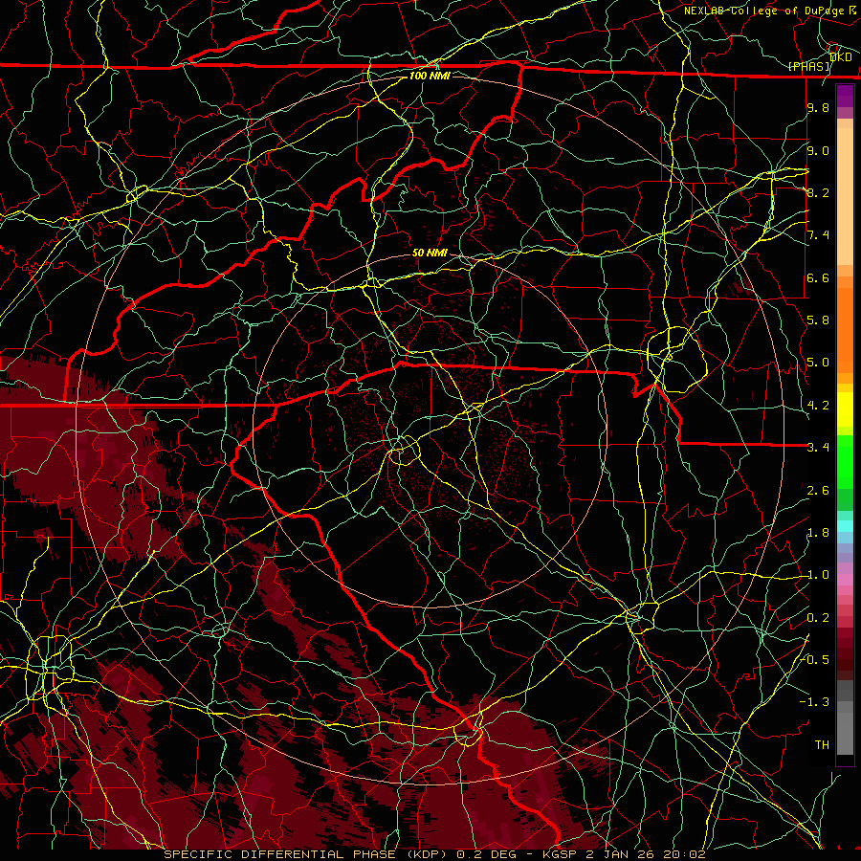
Task: Click the [PHAS] label above the color scale
Action: (809, 66)
